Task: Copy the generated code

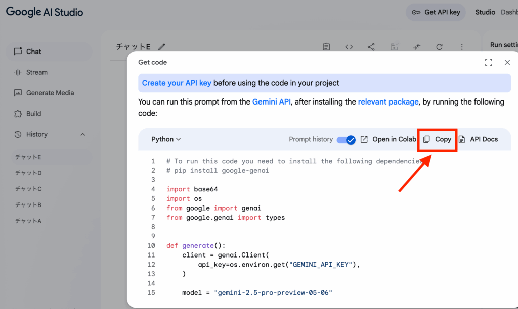Action: 438,139
